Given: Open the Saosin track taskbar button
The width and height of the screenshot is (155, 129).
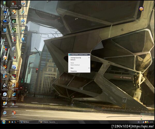Looking at the screenshot, I should tap(48, 122).
